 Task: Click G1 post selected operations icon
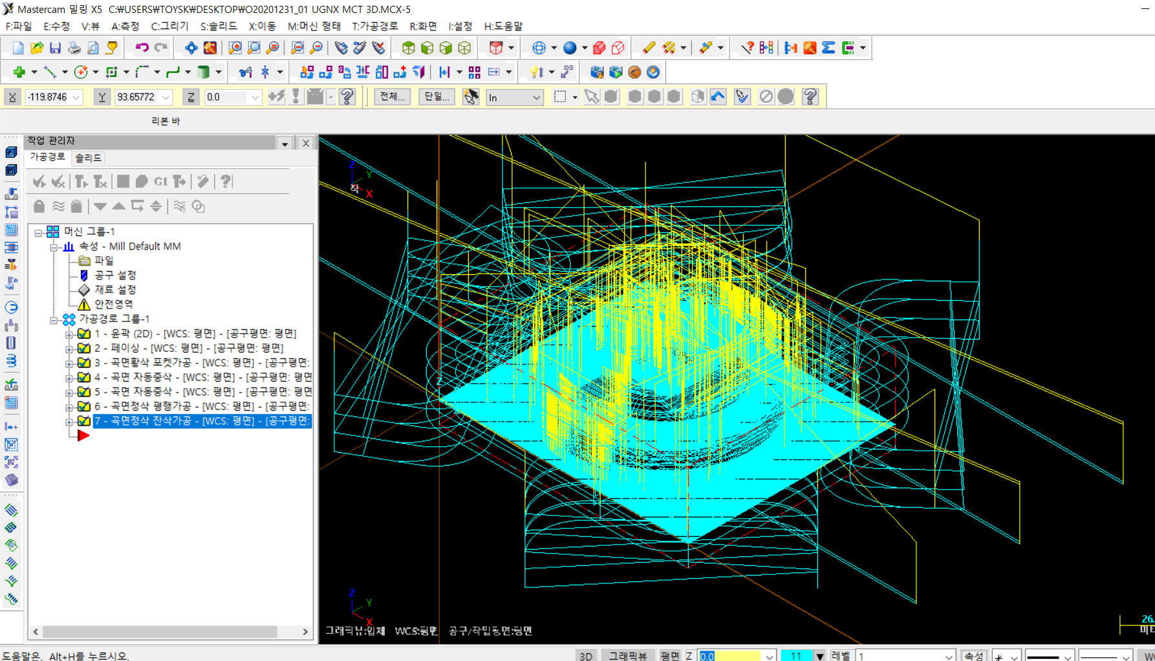click(x=160, y=182)
